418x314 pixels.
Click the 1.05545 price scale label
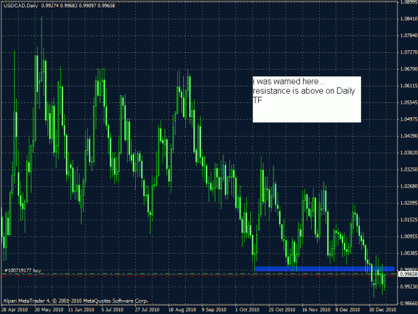tap(409, 102)
